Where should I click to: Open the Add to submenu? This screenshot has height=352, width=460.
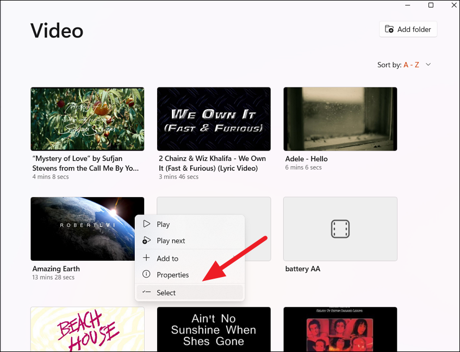coord(190,258)
